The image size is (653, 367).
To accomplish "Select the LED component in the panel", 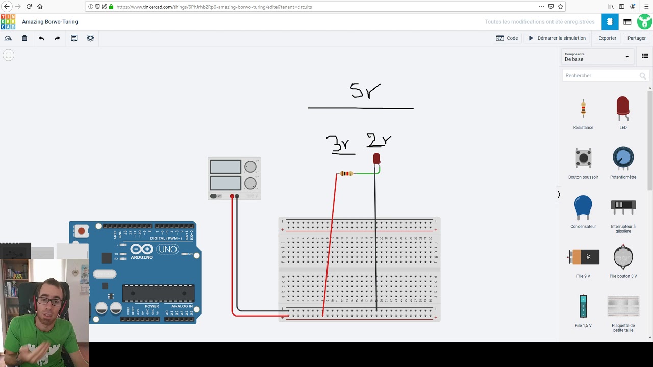I will (x=623, y=114).
